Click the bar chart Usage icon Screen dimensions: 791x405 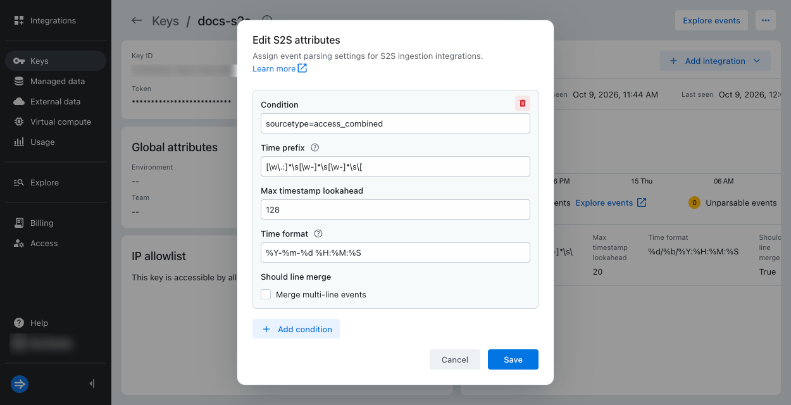(x=19, y=142)
